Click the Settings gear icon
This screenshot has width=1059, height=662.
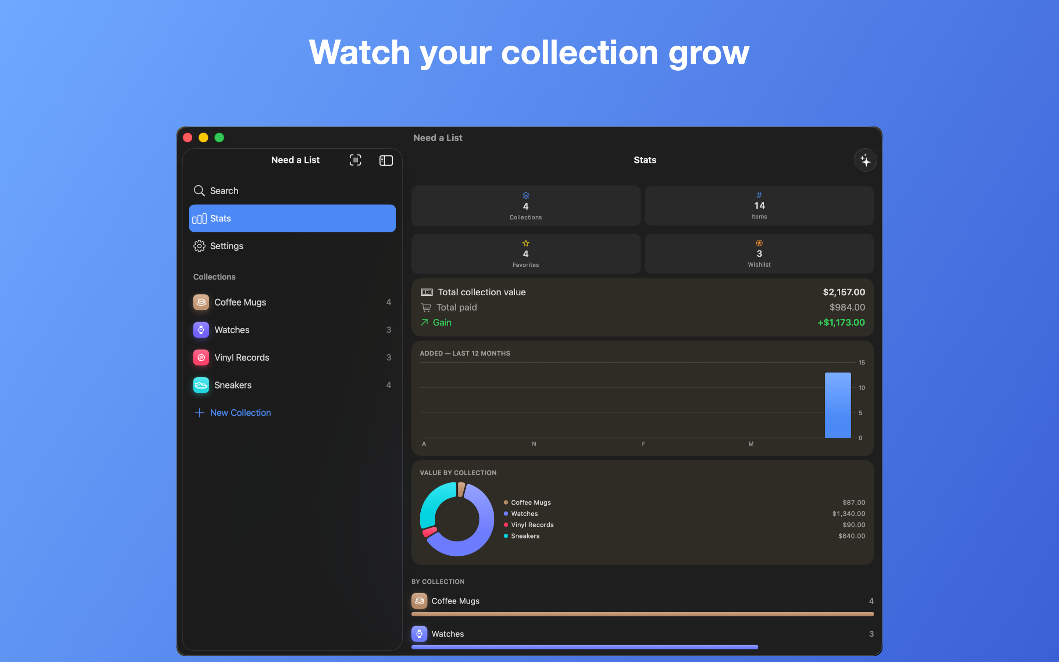click(x=200, y=246)
